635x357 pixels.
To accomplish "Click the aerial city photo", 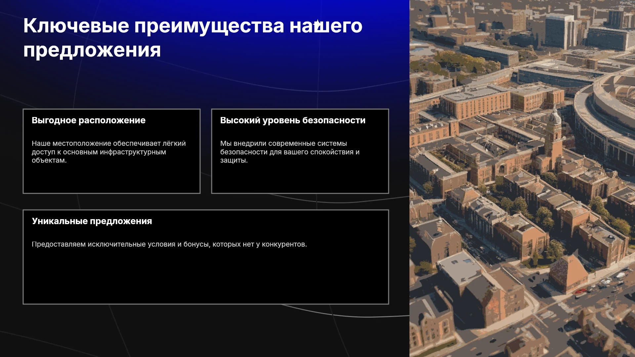I will 522,178.
